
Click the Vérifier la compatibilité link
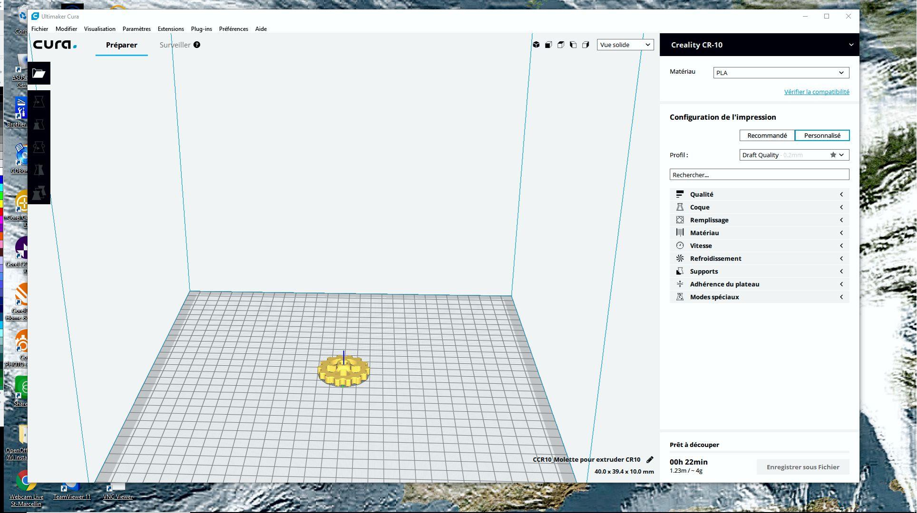point(816,92)
